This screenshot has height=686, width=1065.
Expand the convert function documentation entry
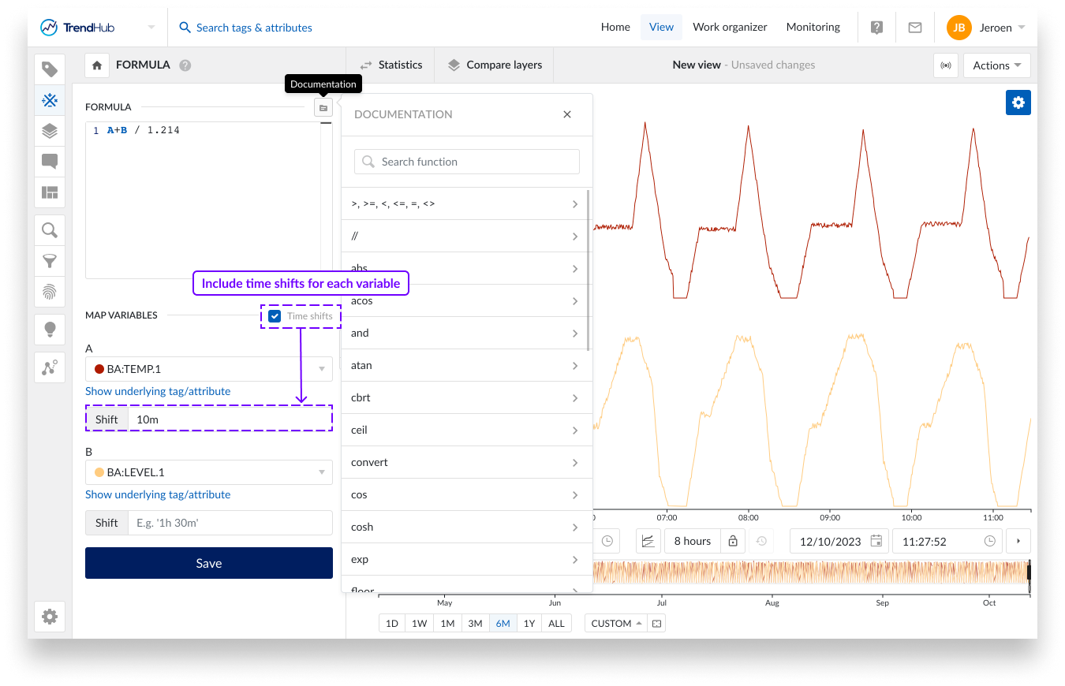pyautogui.click(x=466, y=462)
